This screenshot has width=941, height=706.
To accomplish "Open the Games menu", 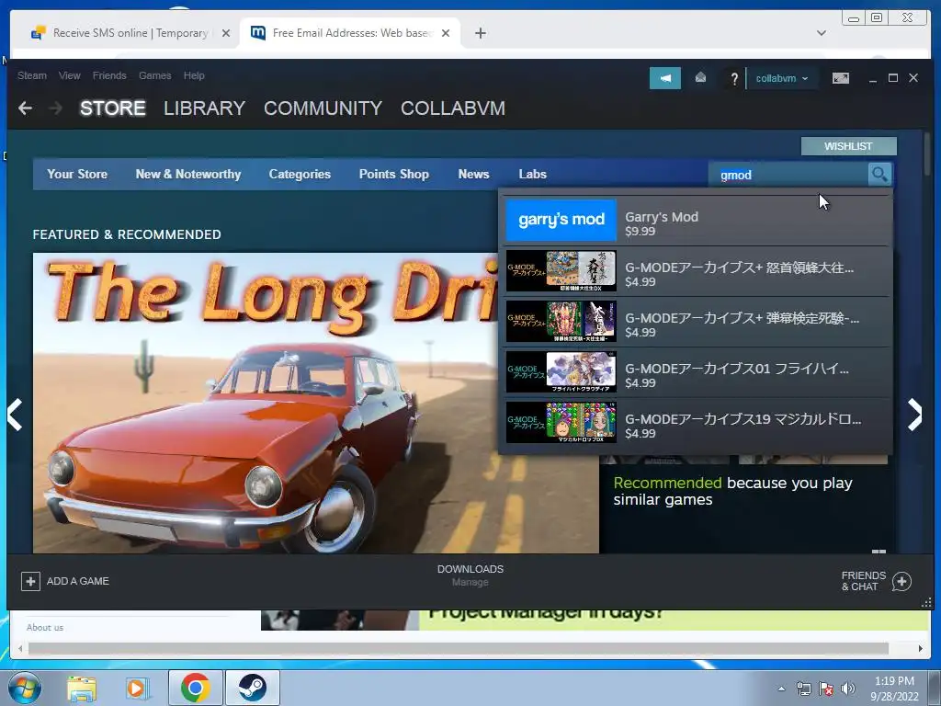I will click(x=154, y=75).
